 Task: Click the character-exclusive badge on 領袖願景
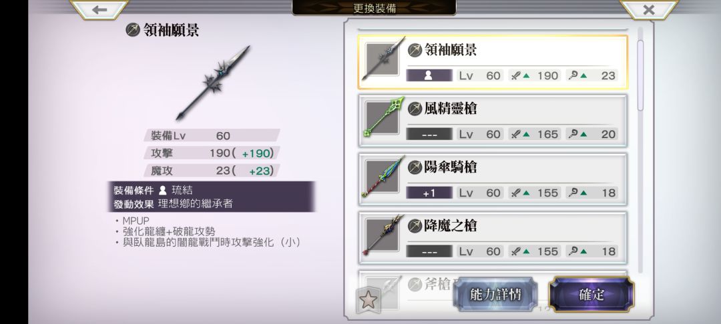pos(429,76)
